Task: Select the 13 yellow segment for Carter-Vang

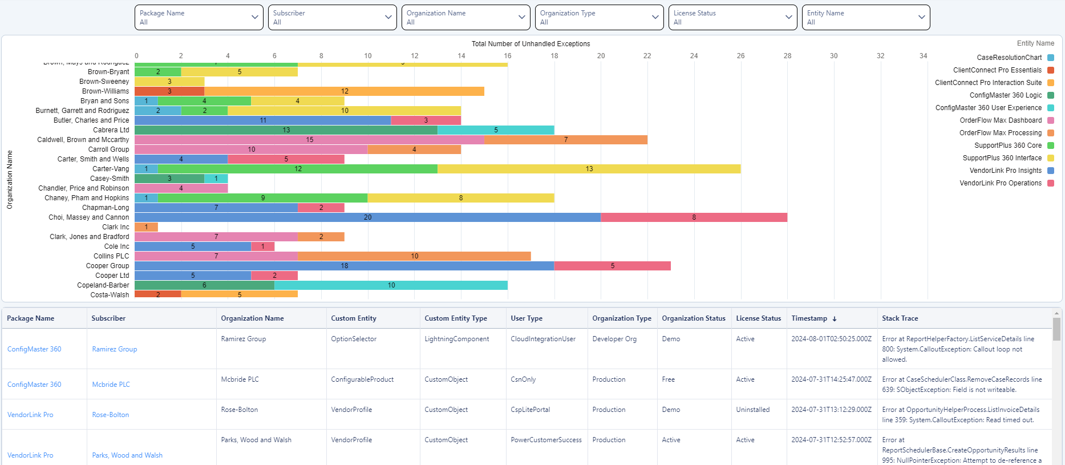Action: click(589, 169)
